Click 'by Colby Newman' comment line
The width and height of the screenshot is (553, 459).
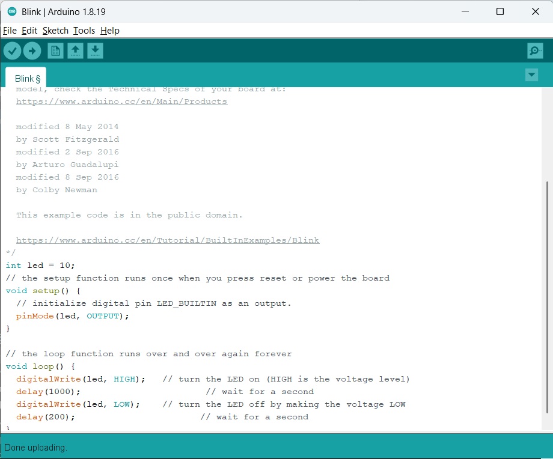(57, 190)
